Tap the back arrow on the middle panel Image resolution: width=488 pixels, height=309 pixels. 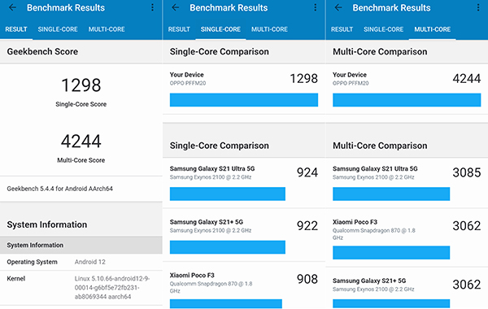(x=176, y=7)
